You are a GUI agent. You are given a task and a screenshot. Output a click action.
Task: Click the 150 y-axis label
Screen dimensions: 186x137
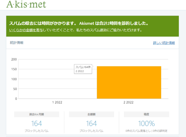(x=14, y=69)
